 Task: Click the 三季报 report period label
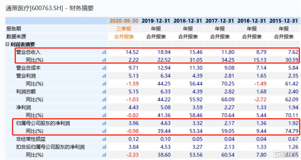124,29
